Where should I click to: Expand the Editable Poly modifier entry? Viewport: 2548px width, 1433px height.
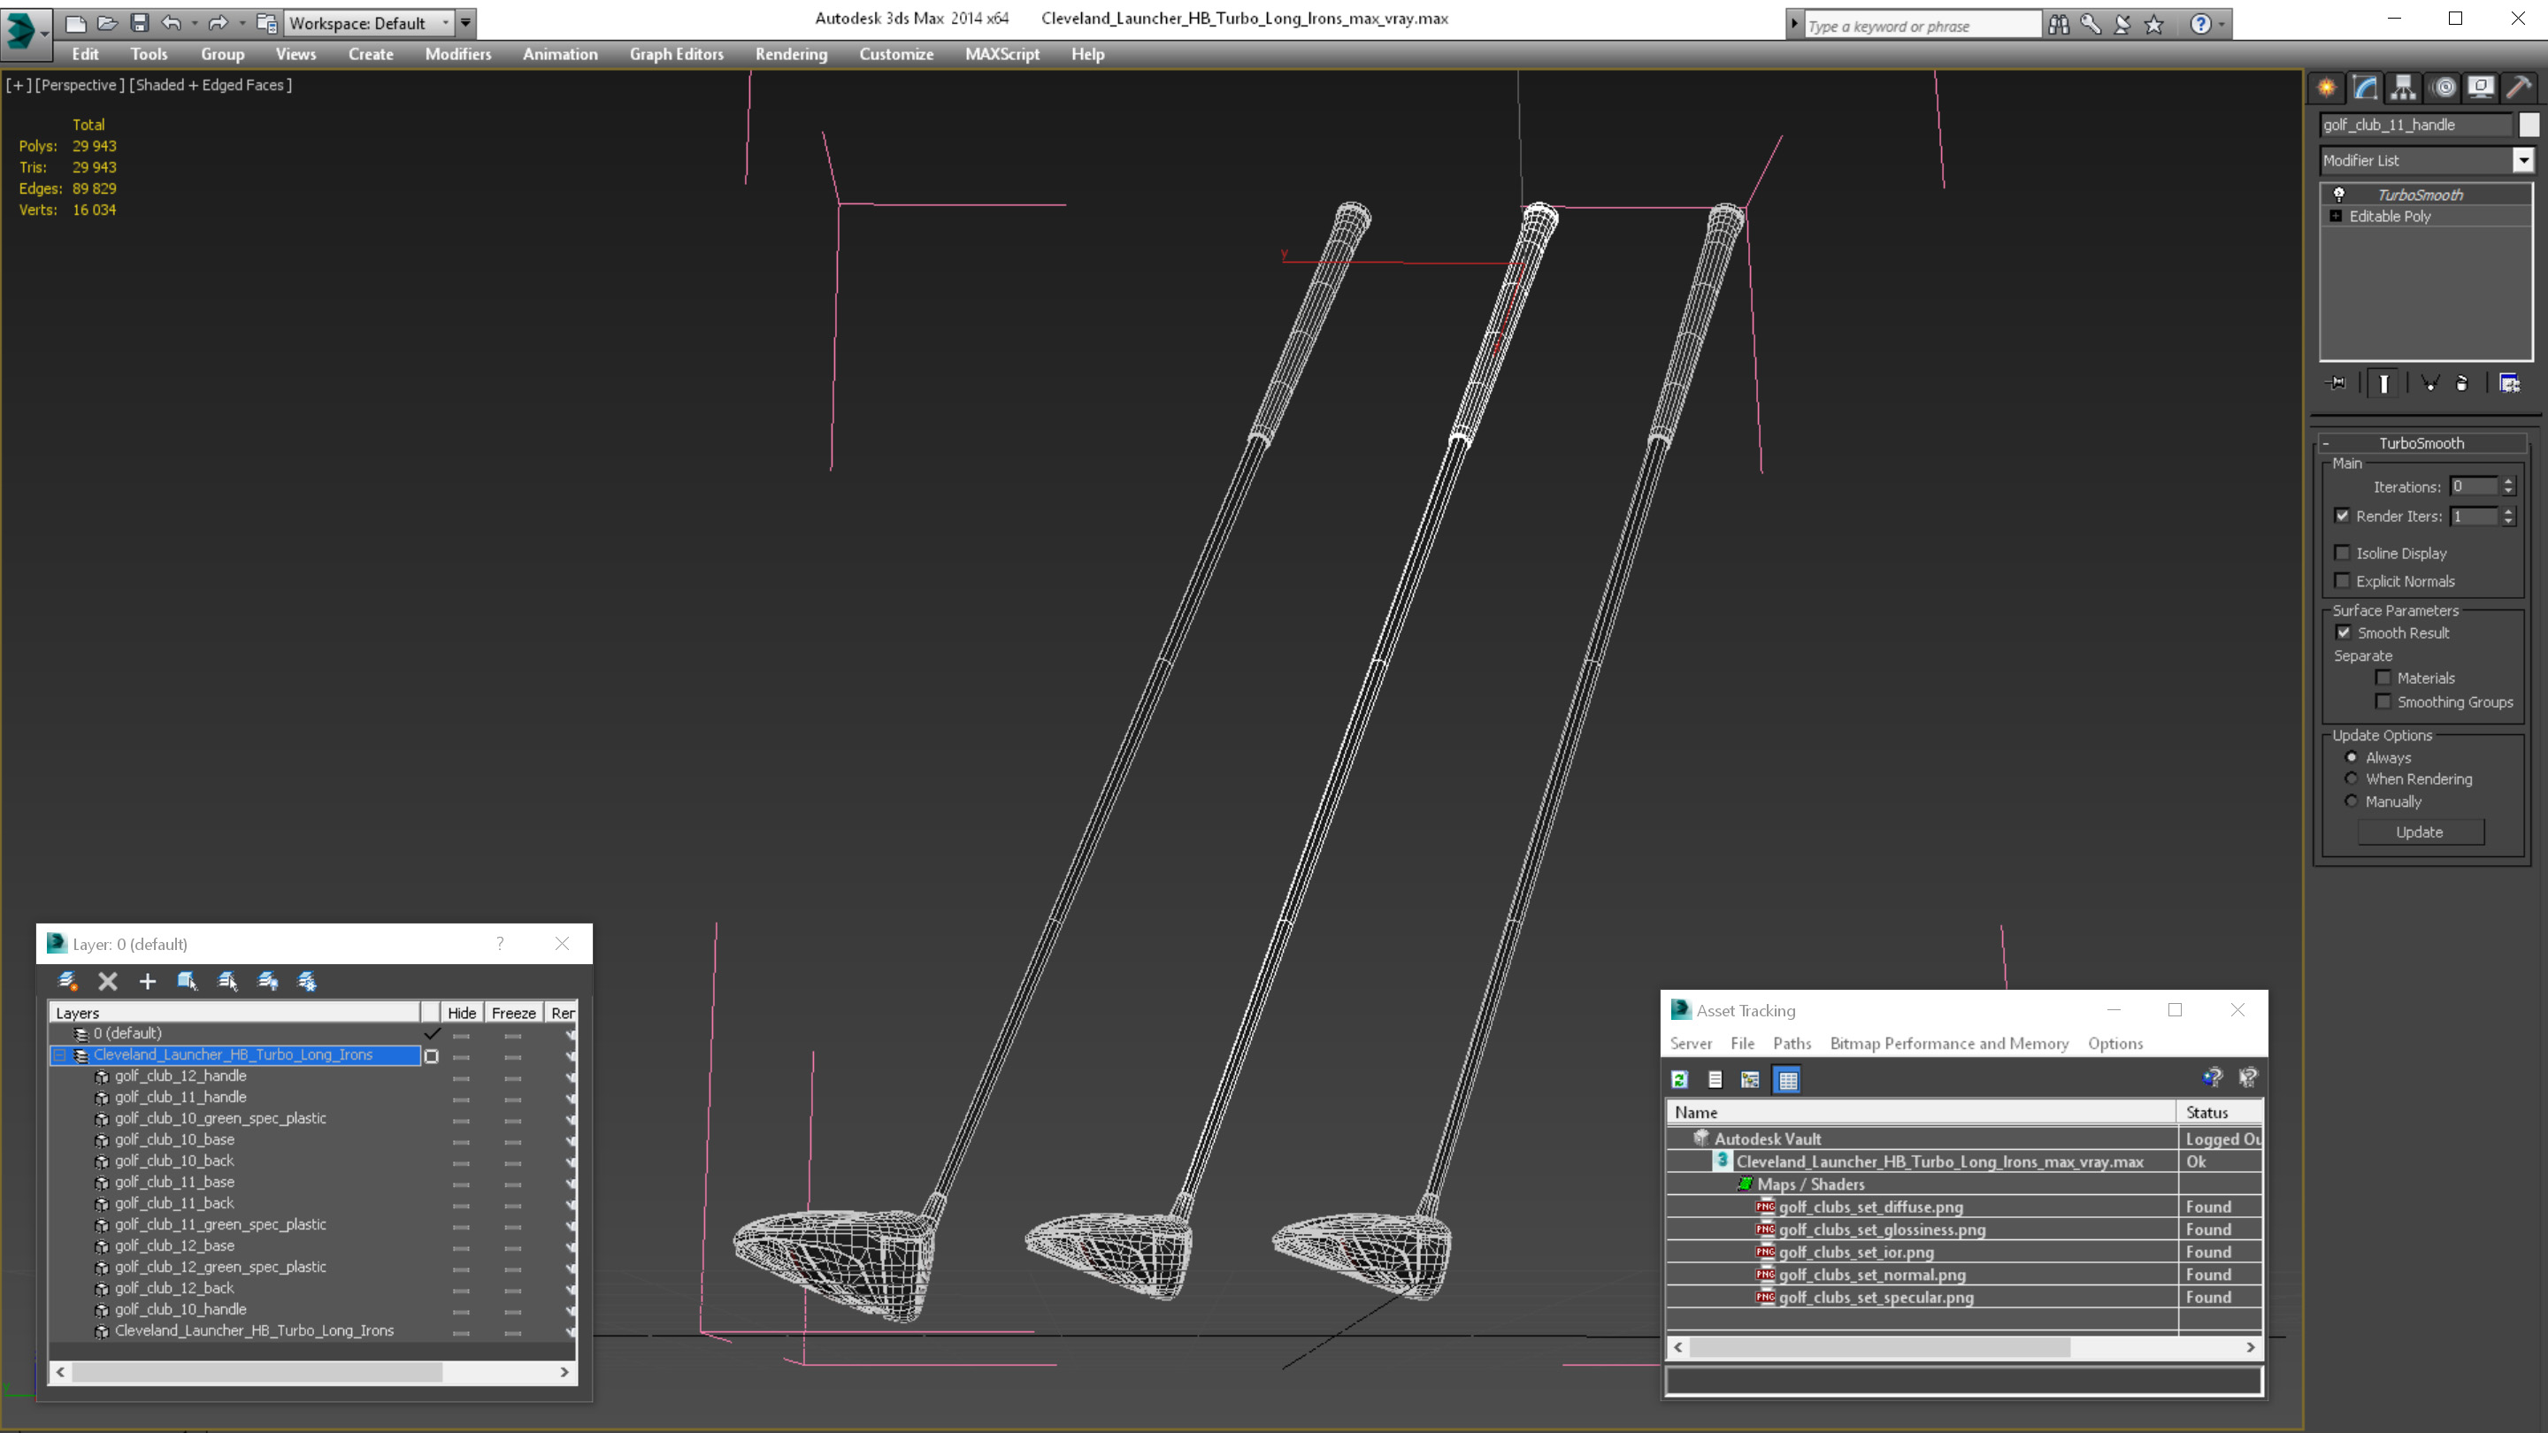(2337, 217)
